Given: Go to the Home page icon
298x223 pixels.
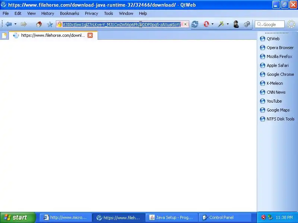Looking at the screenshot, I should (x=39, y=24).
